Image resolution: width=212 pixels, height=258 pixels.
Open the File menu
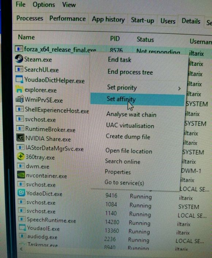click(20, 4)
